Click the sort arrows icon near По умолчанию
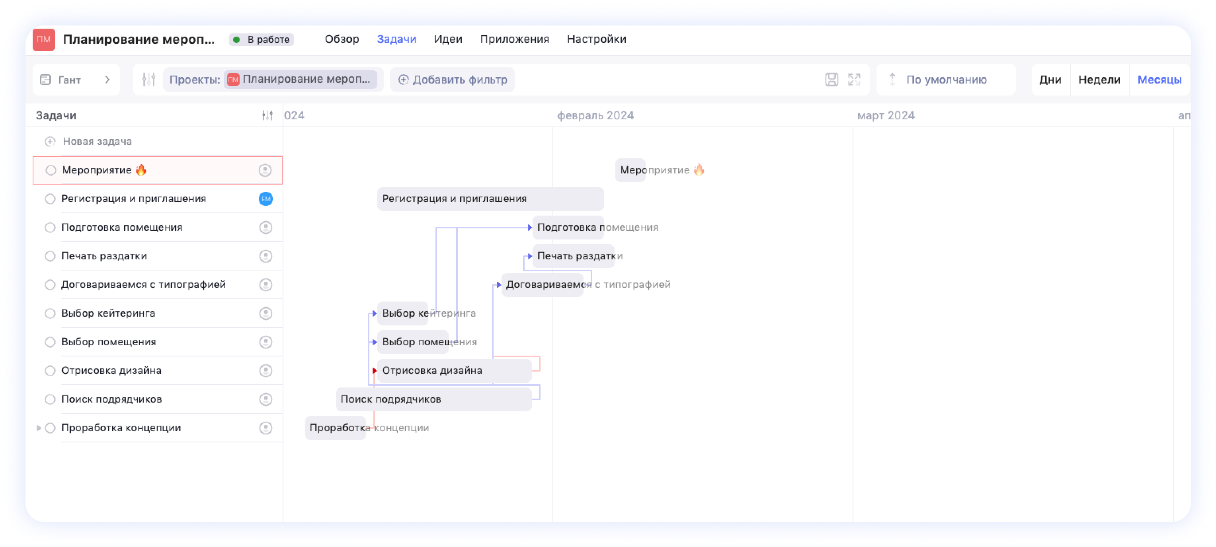 click(892, 79)
